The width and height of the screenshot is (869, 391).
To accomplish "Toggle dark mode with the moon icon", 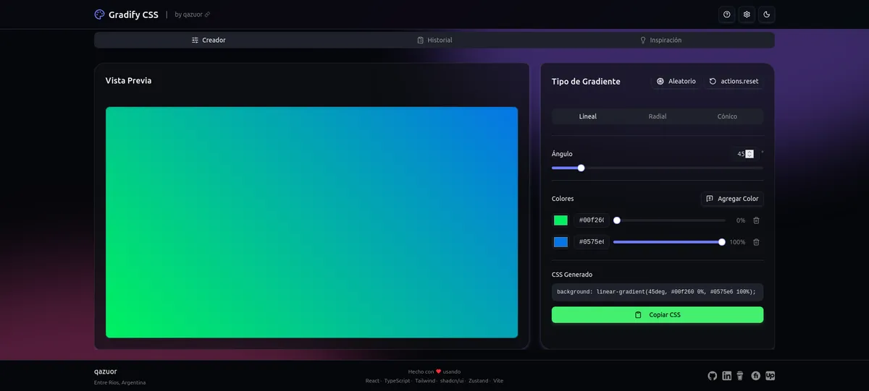I will [767, 14].
